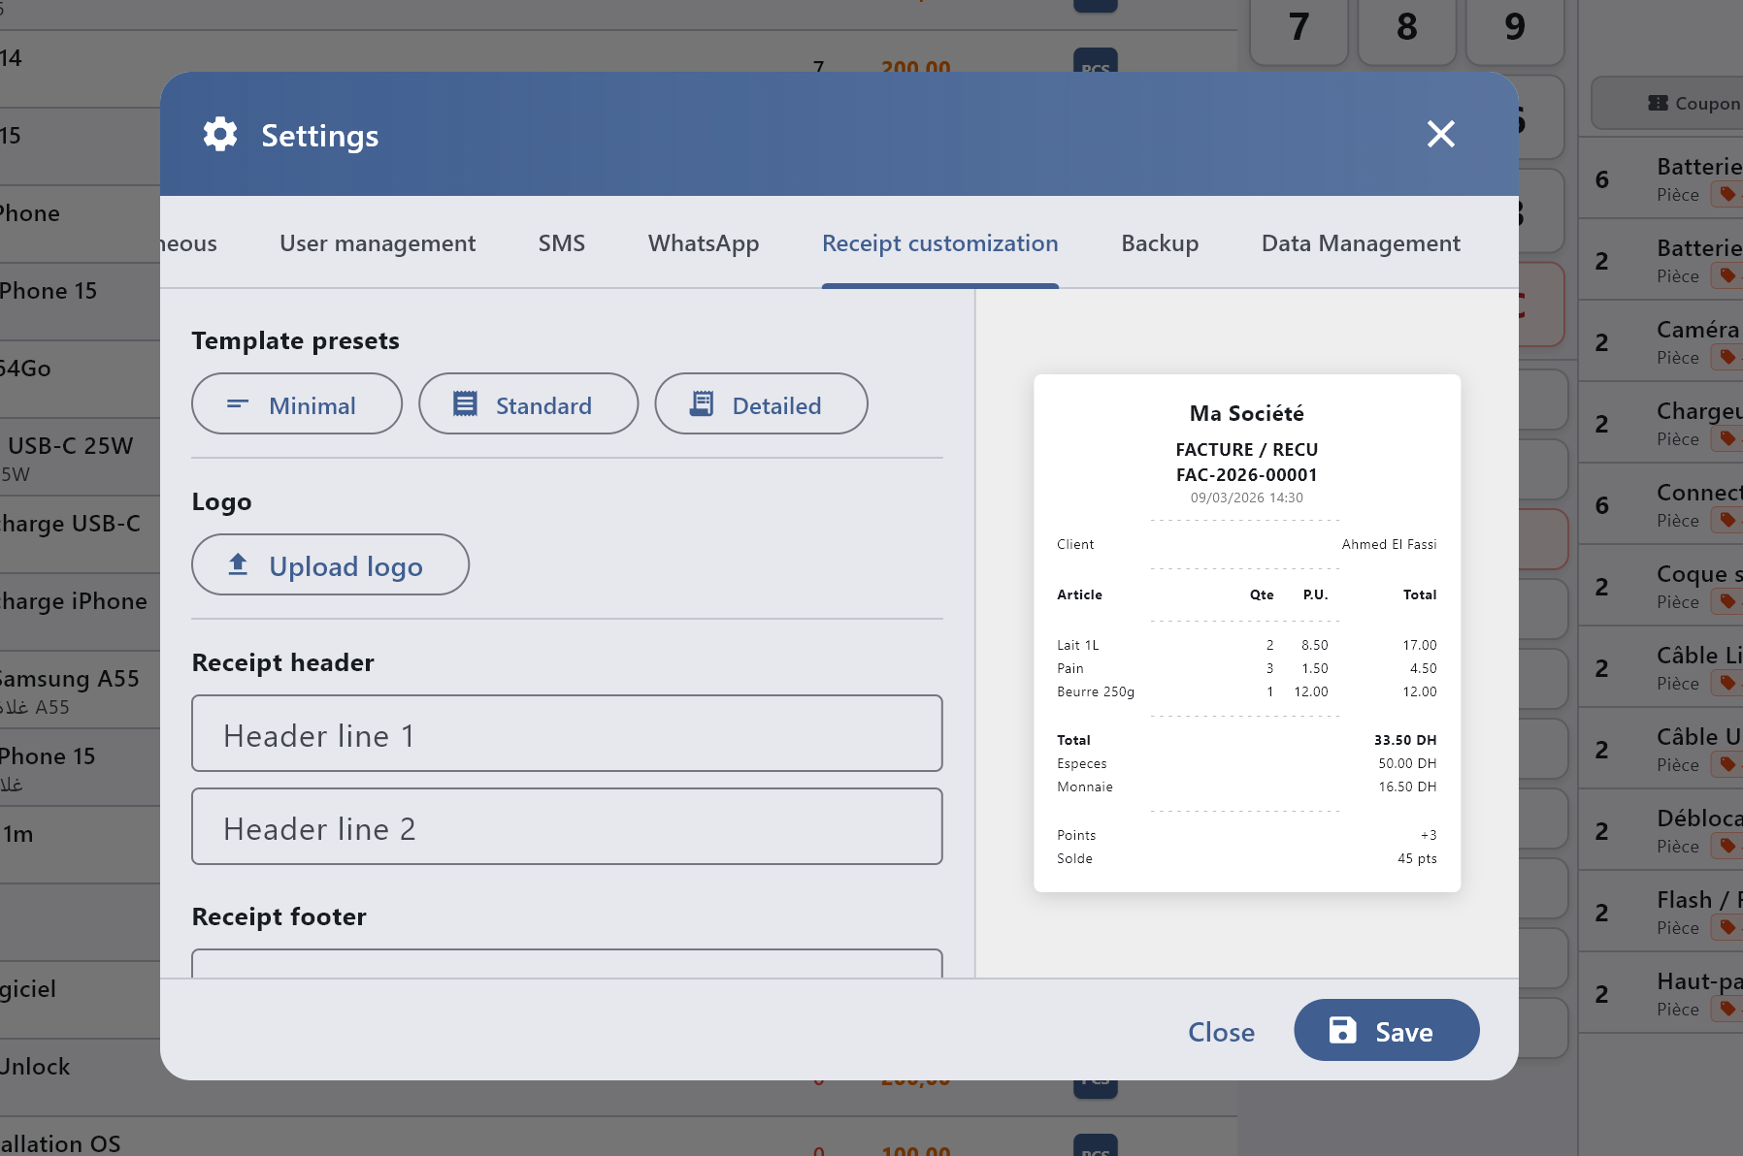1743x1156 pixels.
Task: Switch to the SMS tab
Action: 562,243
